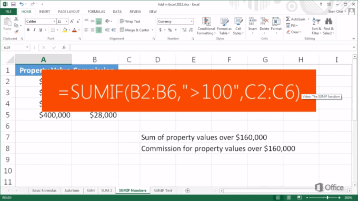The width and height of the screenshot is (358, 201).
Task: Open Format as Table dropdown
Action: [224, 26]
